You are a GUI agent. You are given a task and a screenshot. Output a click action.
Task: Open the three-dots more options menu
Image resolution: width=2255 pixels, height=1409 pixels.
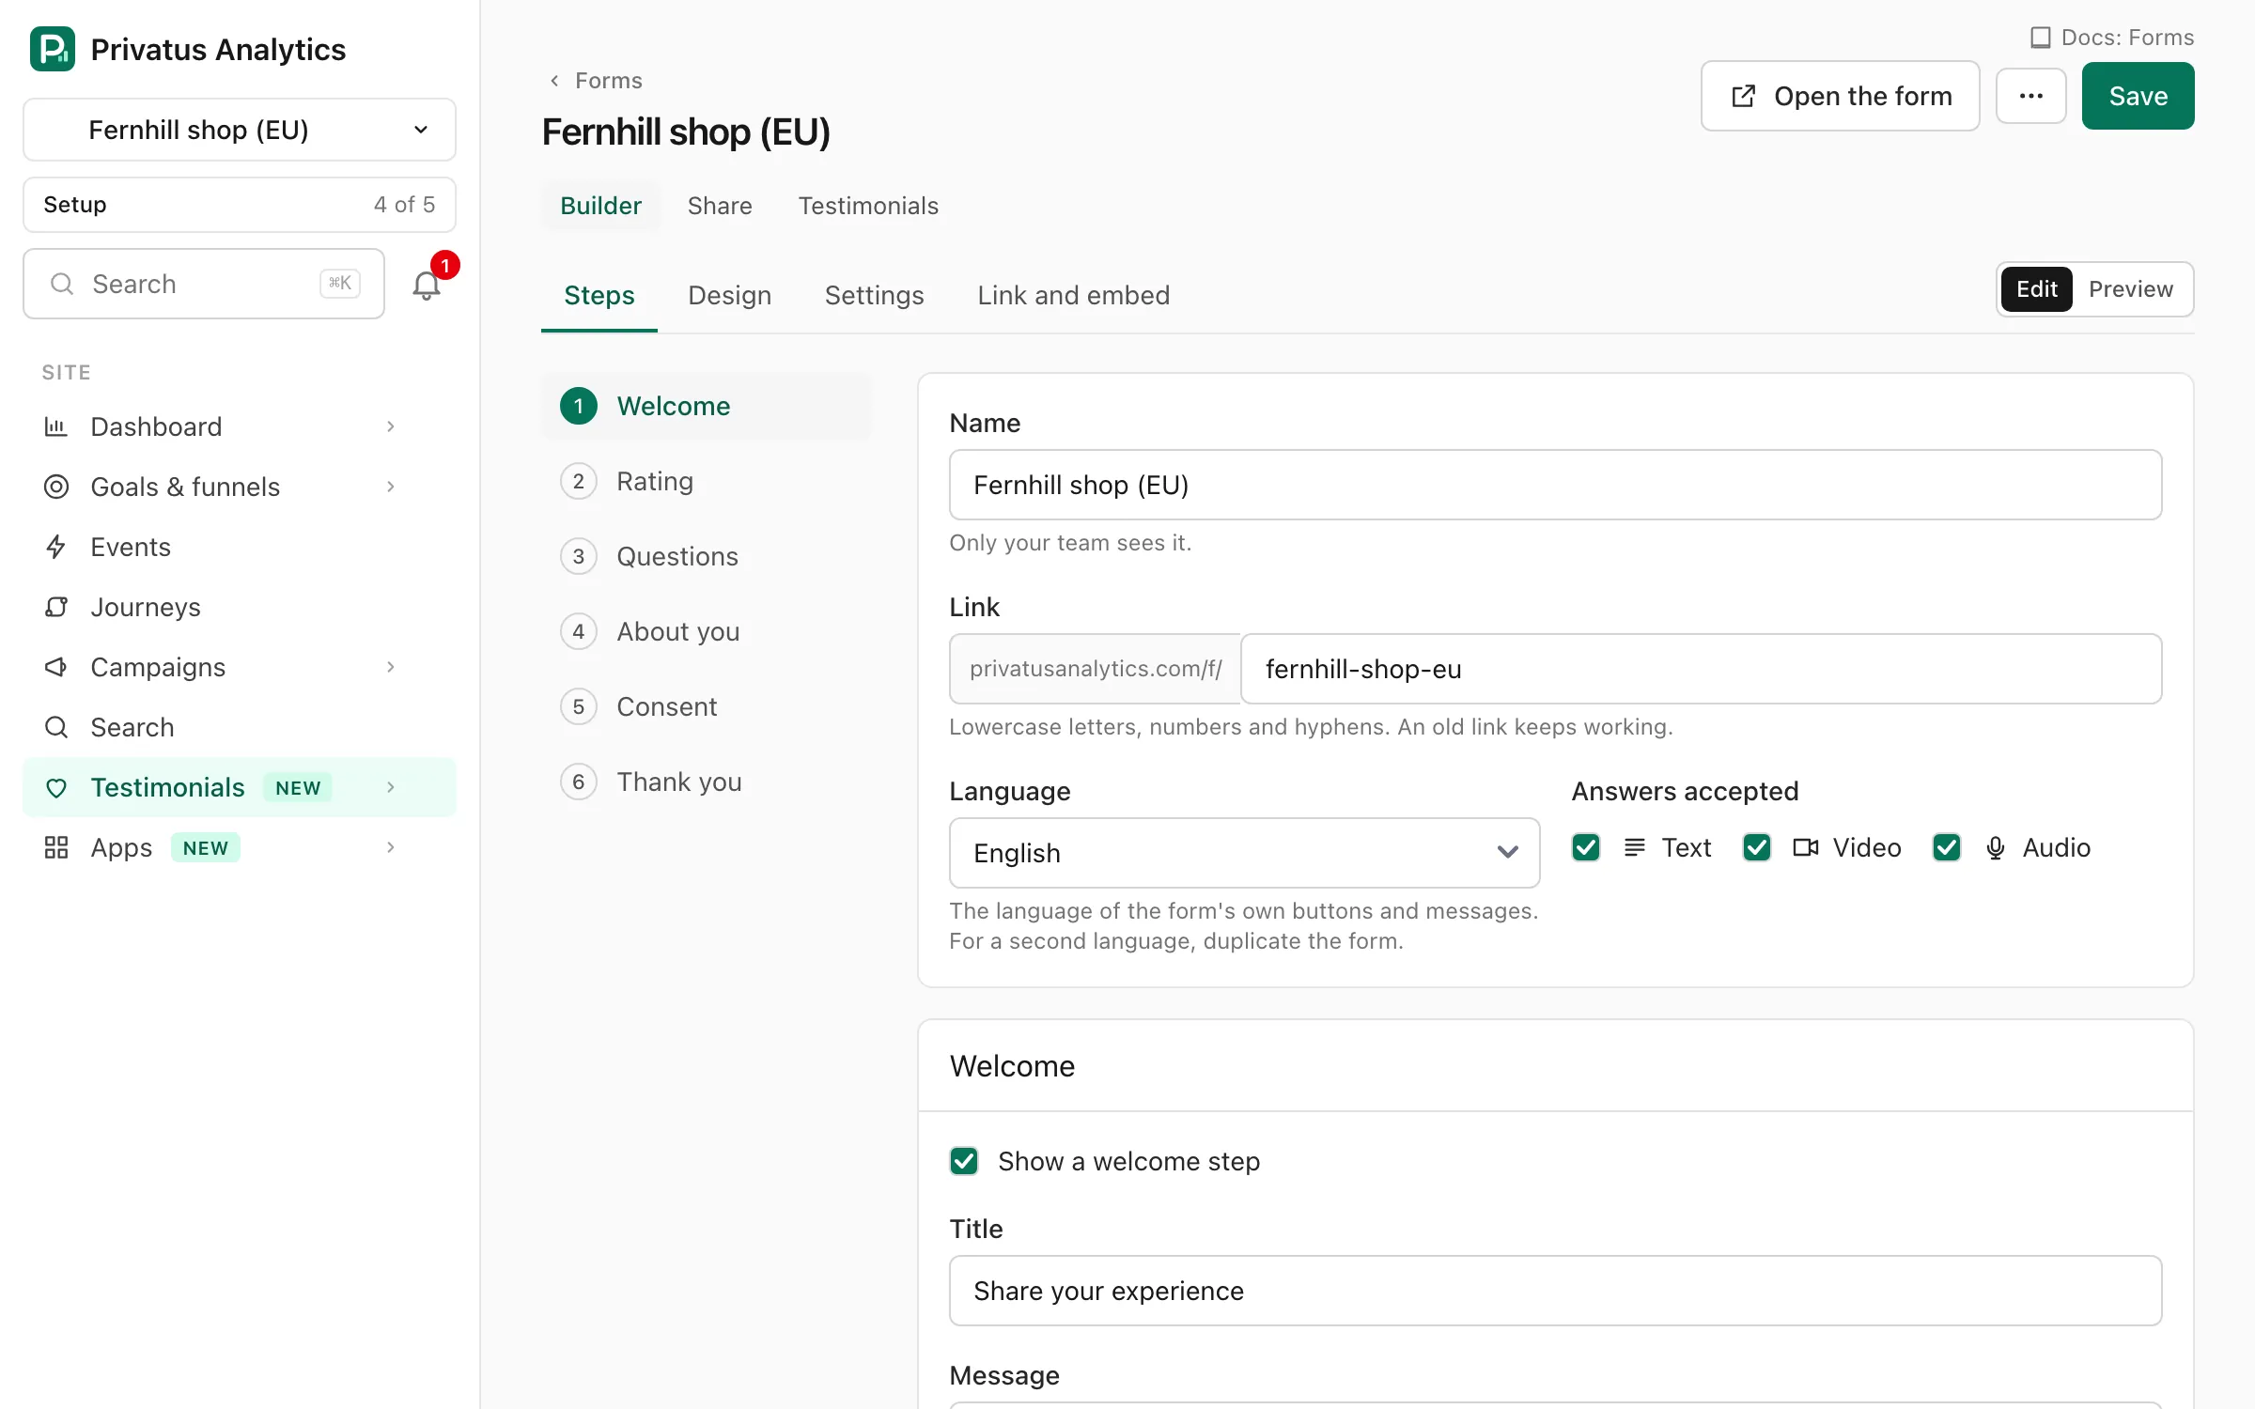[x=2030, y=96]
